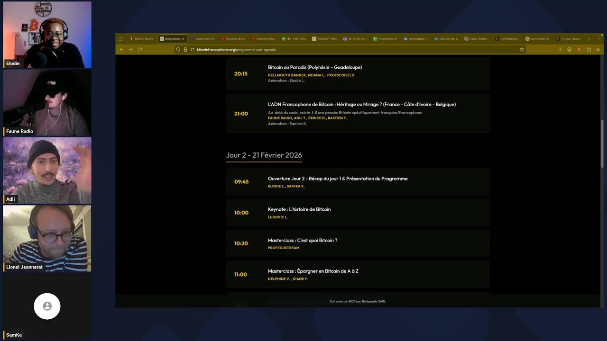Switch to the Développer LinkedIn tab
Image resolution: width=607 pixels, height=341 pixels.
416,39
